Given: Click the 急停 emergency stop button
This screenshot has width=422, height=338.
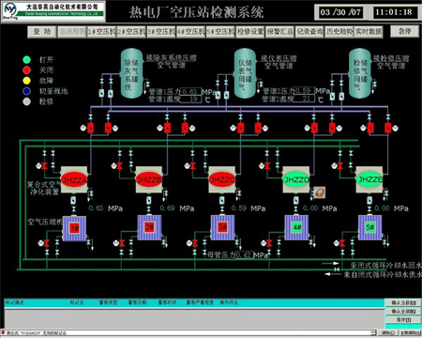Looking at the screenshot, I should click(405, 31).
